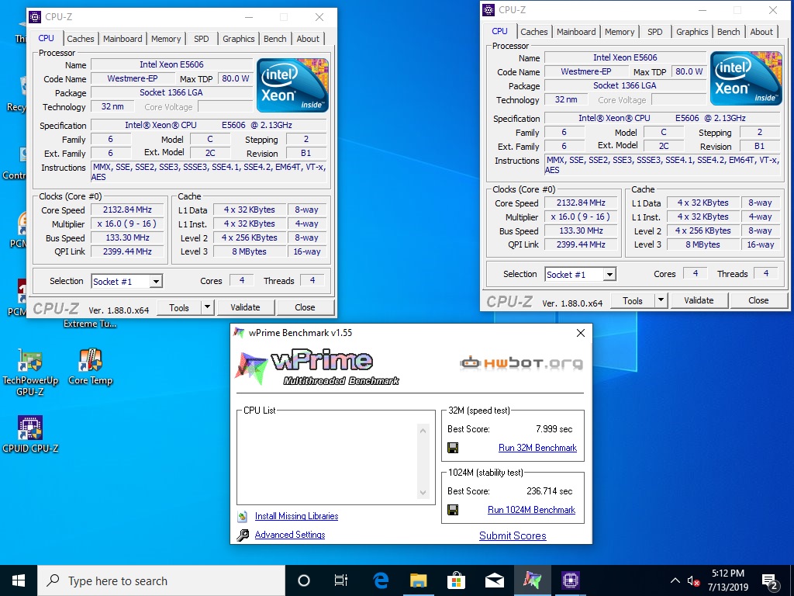This screenshot has height=596, width=794.
Task: Click Install Missing Libraries icon
Action: (x=243, y=516)
